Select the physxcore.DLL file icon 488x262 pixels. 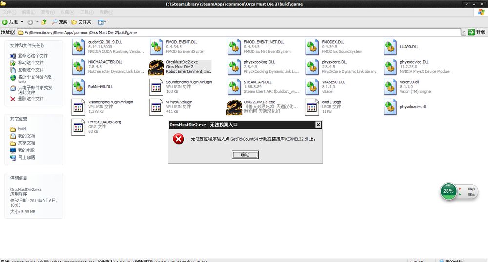click(312, 67)
